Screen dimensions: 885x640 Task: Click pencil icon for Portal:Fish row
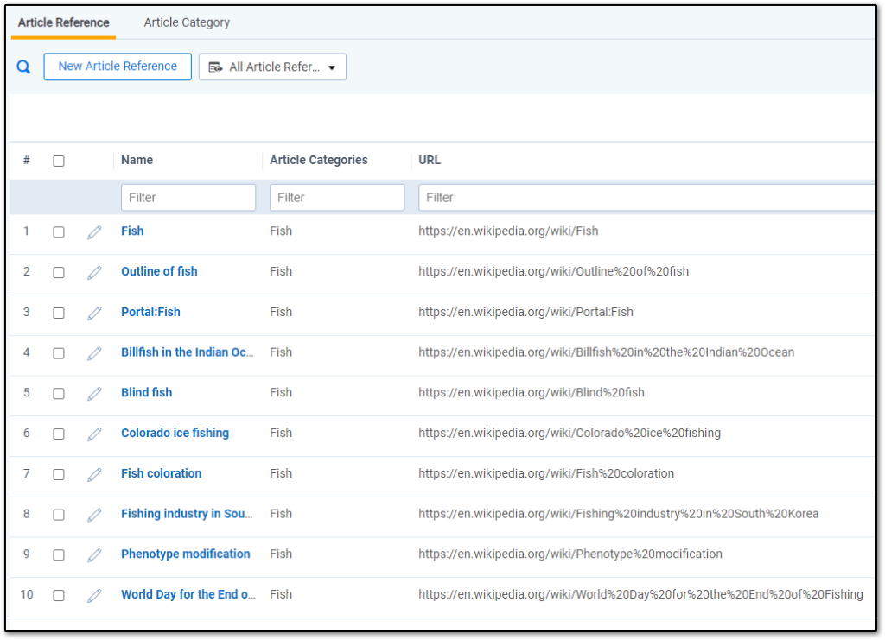pos(94,313)
